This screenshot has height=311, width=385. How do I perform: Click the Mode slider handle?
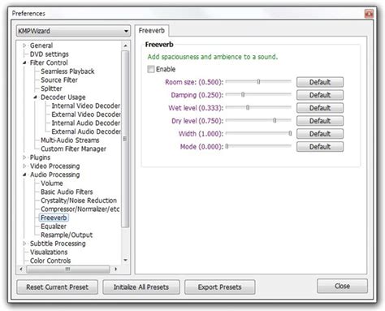point(227,146)
